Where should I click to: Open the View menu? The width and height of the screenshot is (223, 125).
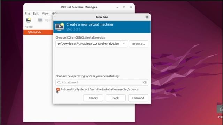coord(45,14)
